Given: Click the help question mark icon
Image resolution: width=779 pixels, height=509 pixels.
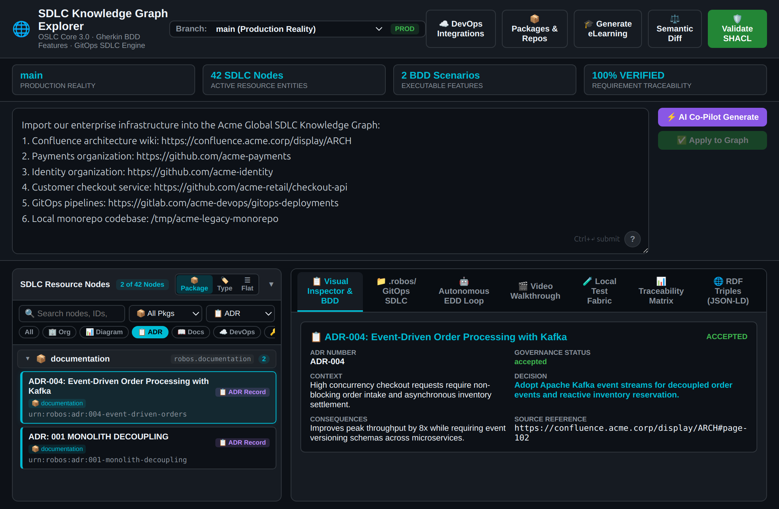Looking at the screenshot, I should pos(633,239).
